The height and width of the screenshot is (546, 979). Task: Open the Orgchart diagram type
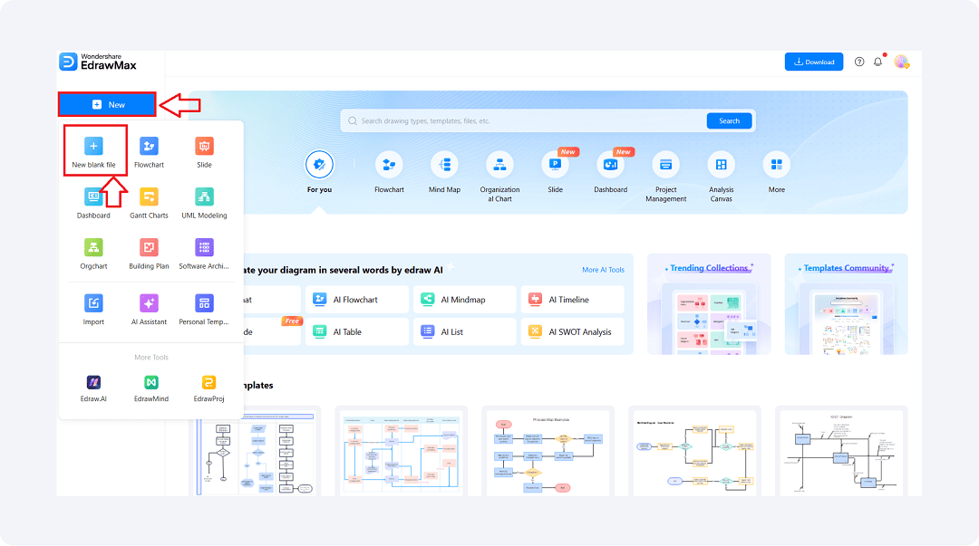[x=93, y=254]
